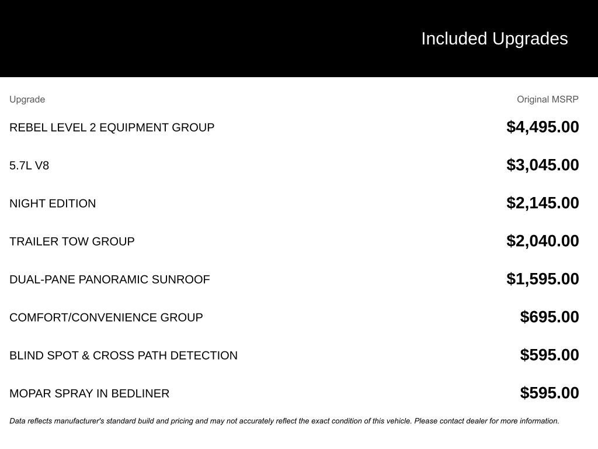The width and height of the screenshot is (598, 449).
Task: Click the Original MSRP column header
Action: click(547, 99)
